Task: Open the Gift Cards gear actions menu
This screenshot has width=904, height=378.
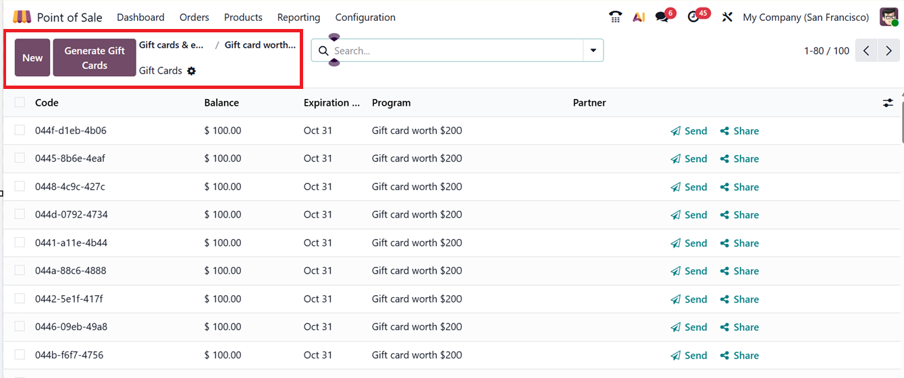Action: [192, 71]
